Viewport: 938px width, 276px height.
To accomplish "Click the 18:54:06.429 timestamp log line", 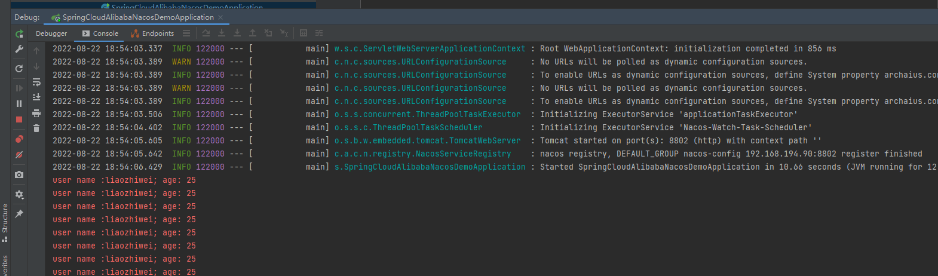I will point(108,167).
